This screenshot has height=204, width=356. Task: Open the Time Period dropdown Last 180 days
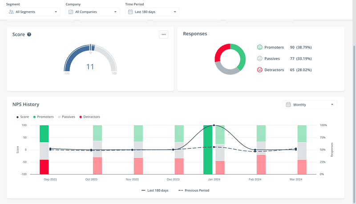(x=152, y=12)
